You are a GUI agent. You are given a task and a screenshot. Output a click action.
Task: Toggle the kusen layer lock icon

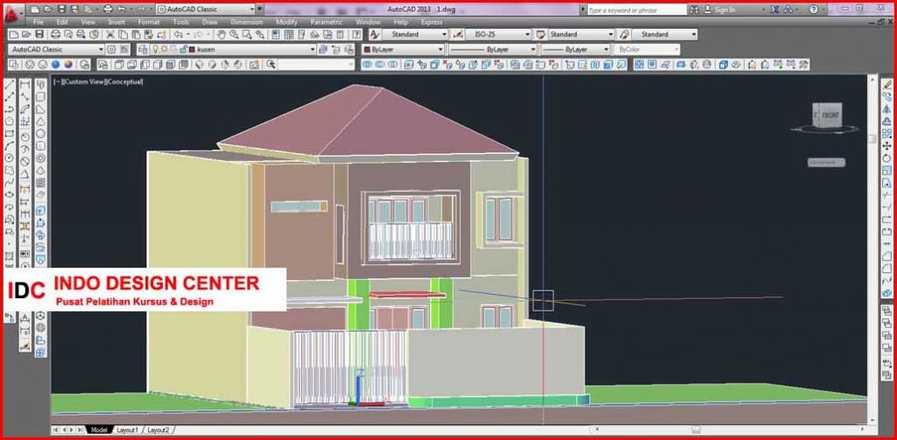coord(183,50)
